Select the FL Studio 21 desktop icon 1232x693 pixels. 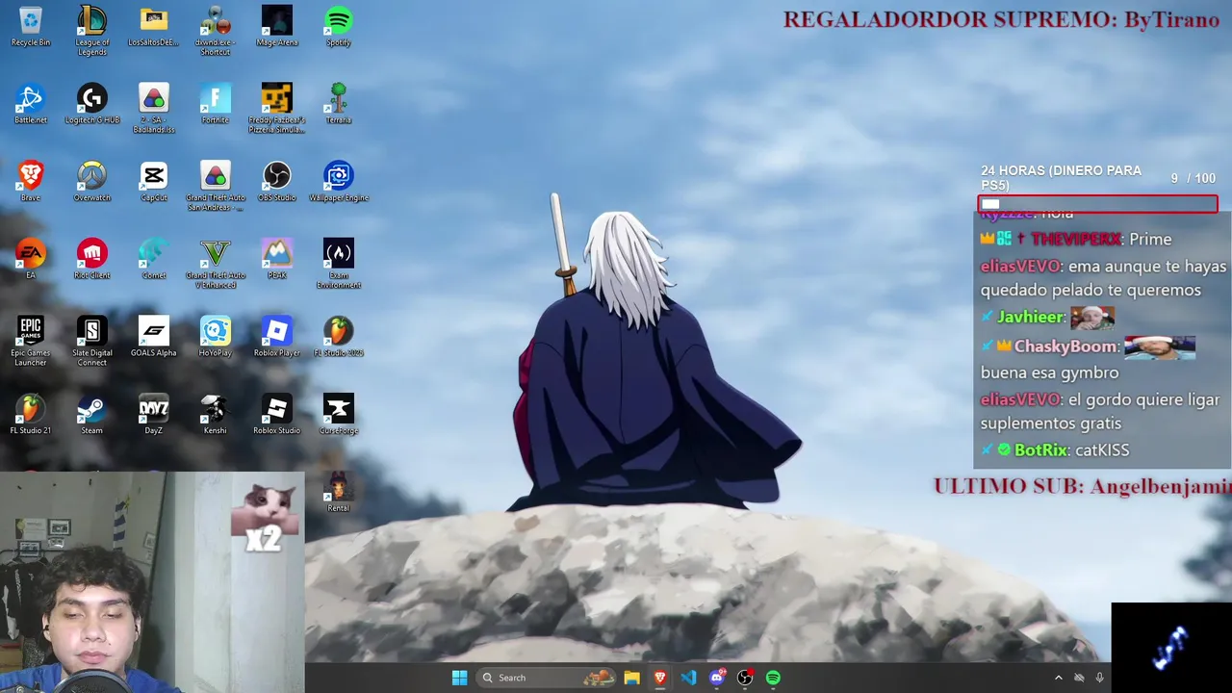[31, 415]
